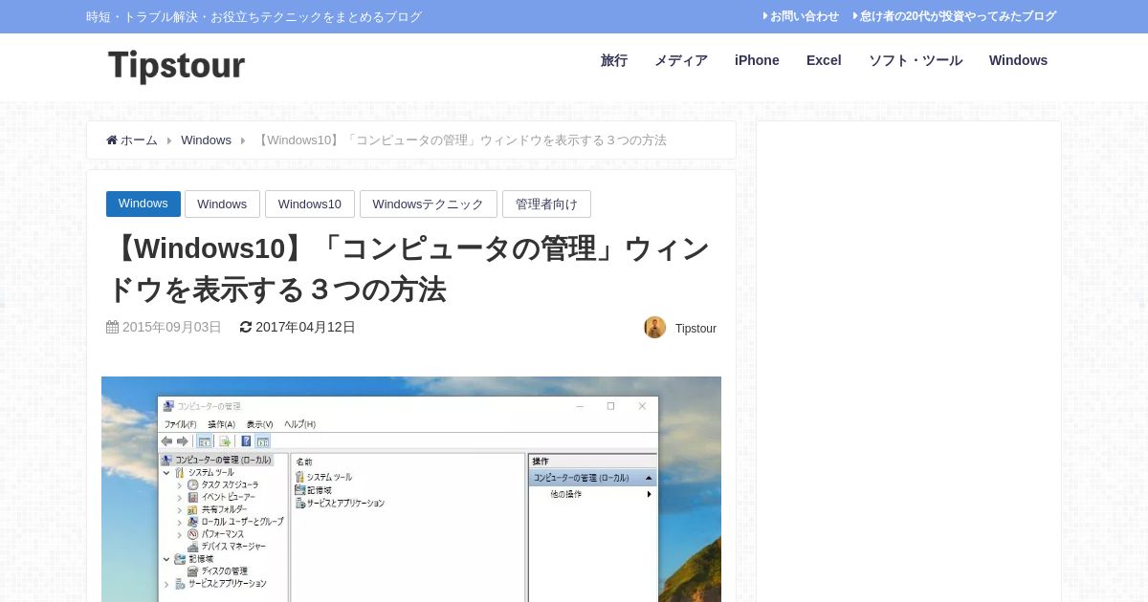Go to Windows in the breadcrumb trail

[x=206, y=140]
